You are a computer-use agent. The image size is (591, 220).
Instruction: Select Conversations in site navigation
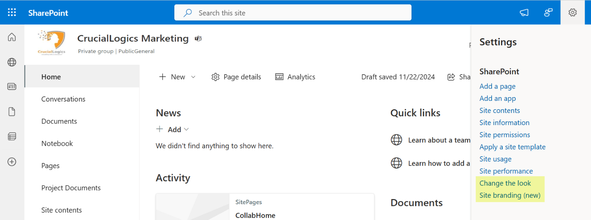tap(63, 99)
